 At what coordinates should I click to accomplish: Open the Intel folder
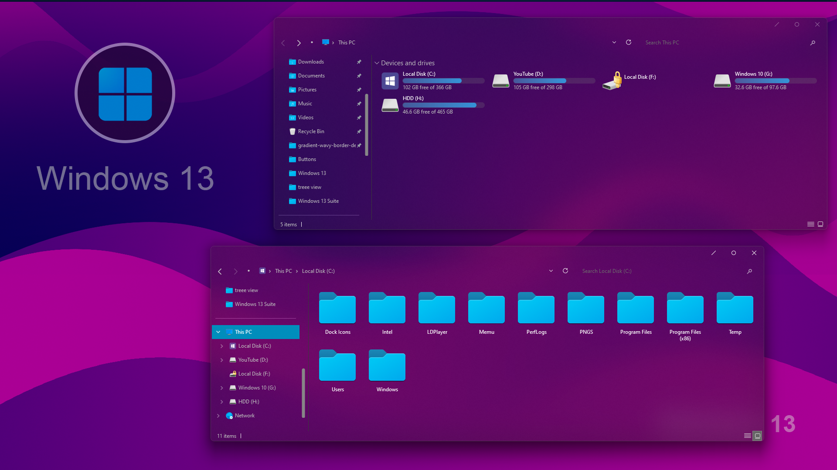point(387,313)
